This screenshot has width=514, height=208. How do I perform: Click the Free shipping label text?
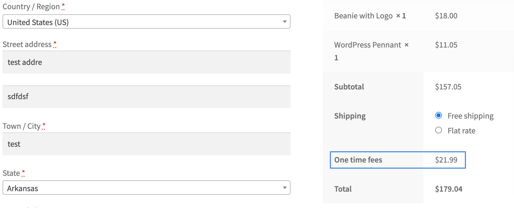pyautogui.click(x=470, y=116)
